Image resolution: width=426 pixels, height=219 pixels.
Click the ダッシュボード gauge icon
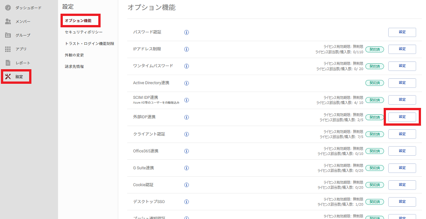tap(8, 8)
